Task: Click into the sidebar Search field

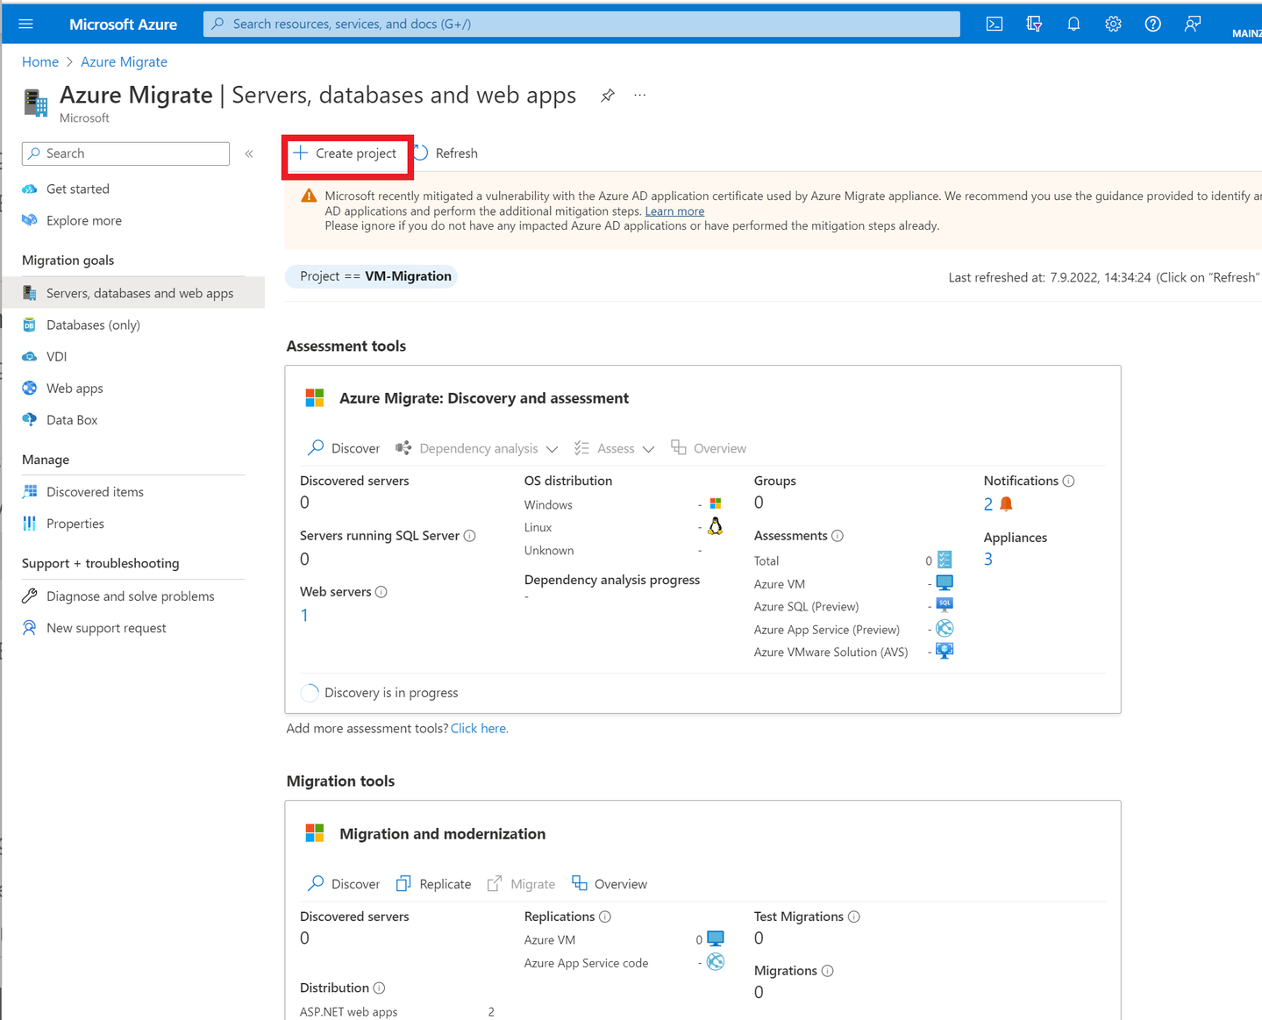Action: pos(125,153)
